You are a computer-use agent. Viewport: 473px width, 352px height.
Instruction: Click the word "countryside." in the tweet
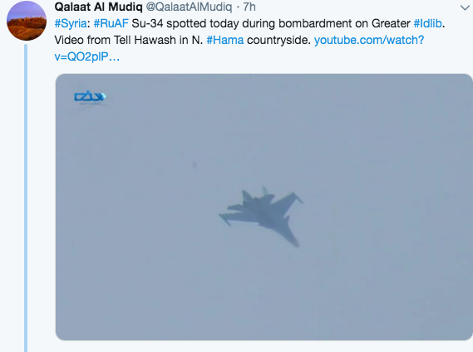click(x=279, y=40)
